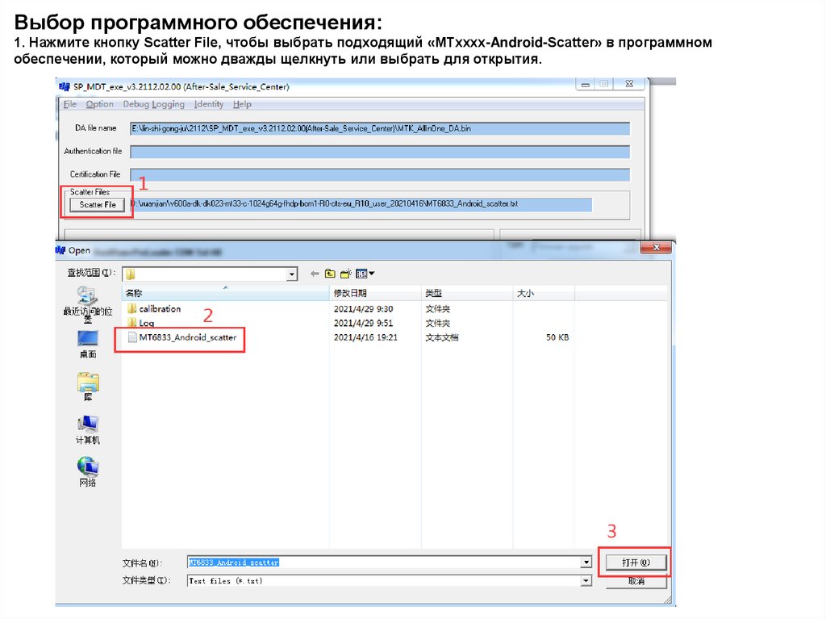Open the Help menu
Viewport: 826px width, 619px height.
(x=242, y=104)
